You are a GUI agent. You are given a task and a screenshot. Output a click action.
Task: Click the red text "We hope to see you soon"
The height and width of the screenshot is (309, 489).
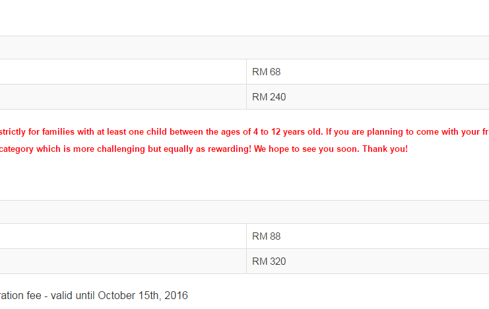[306, 149]
